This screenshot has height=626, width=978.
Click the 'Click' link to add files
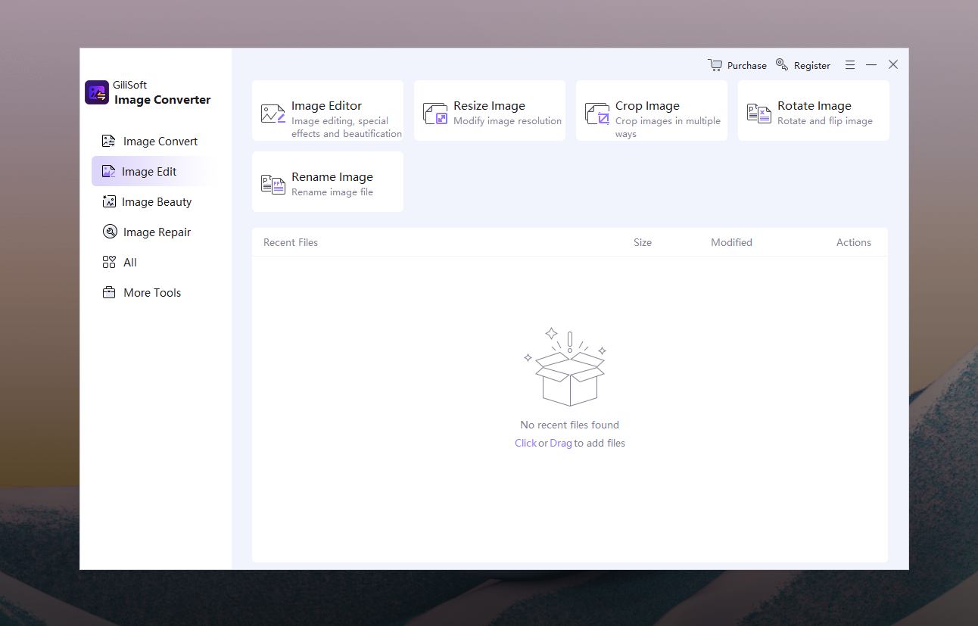(x=525, y=443)
